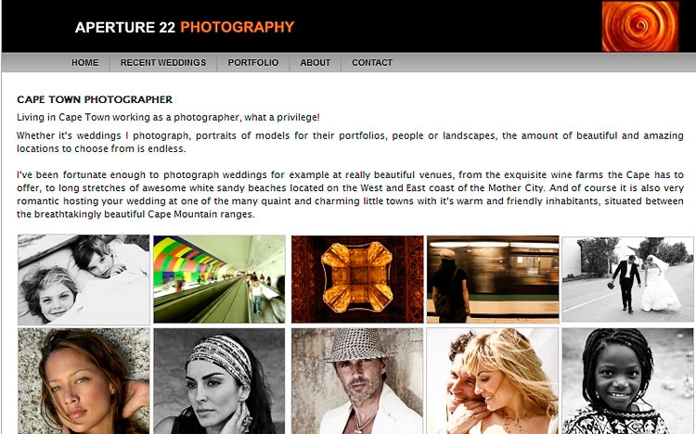Image resolution: width=696 pixels, height=434 pixels.
Task: Click the 'Living in Cape Town' intro sentence
Action: pos(168,117)
